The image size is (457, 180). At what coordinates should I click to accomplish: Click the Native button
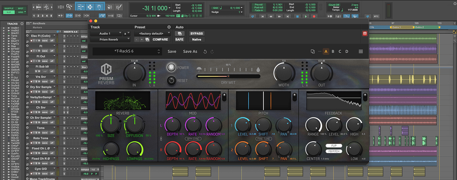tap(196, 40)
